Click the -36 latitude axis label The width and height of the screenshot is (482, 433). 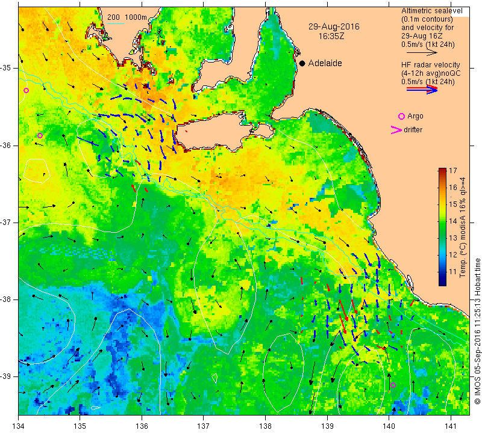pyautogui.click(x=7, y=145)
